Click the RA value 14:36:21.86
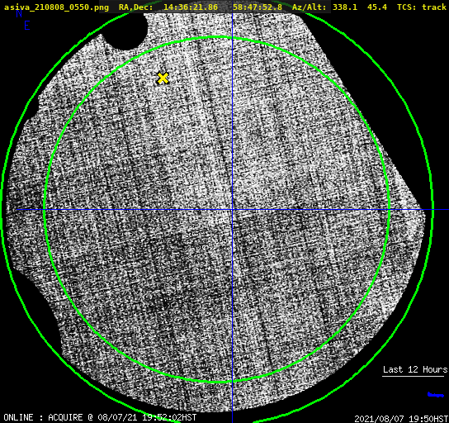Viewport: 449px width, 423px height. tap(191, 7)
